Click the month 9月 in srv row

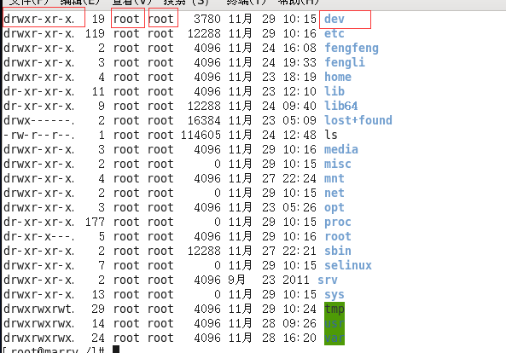click(x=236, y=281)
